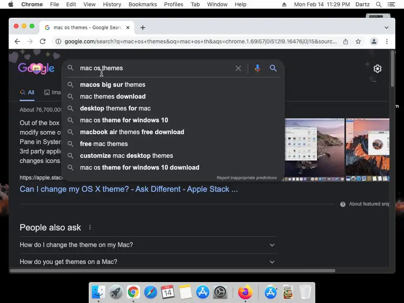Select the All results tab
The width and height of the screenshot is (404, 303).
click(27, 92)
